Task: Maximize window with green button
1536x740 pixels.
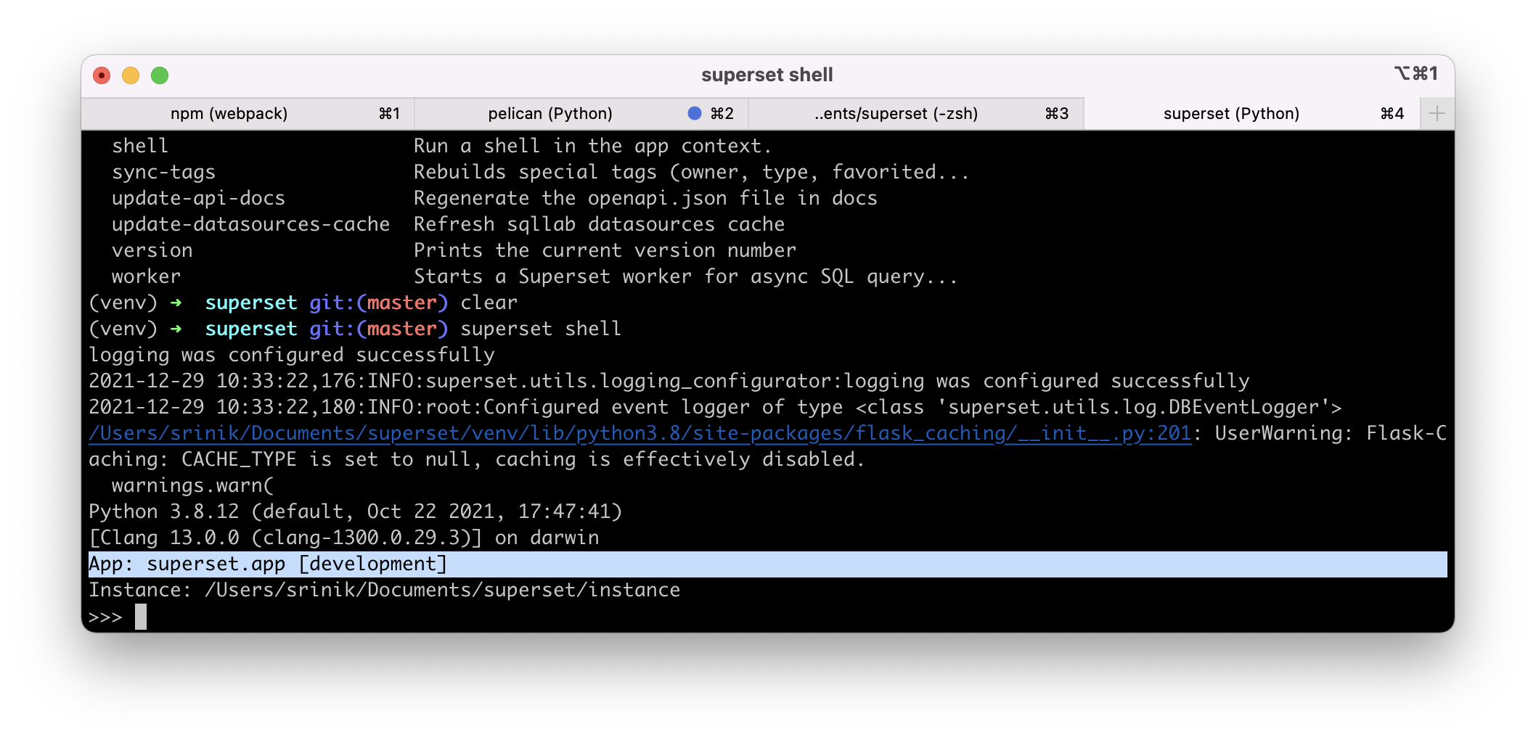Action: point(160,75)
